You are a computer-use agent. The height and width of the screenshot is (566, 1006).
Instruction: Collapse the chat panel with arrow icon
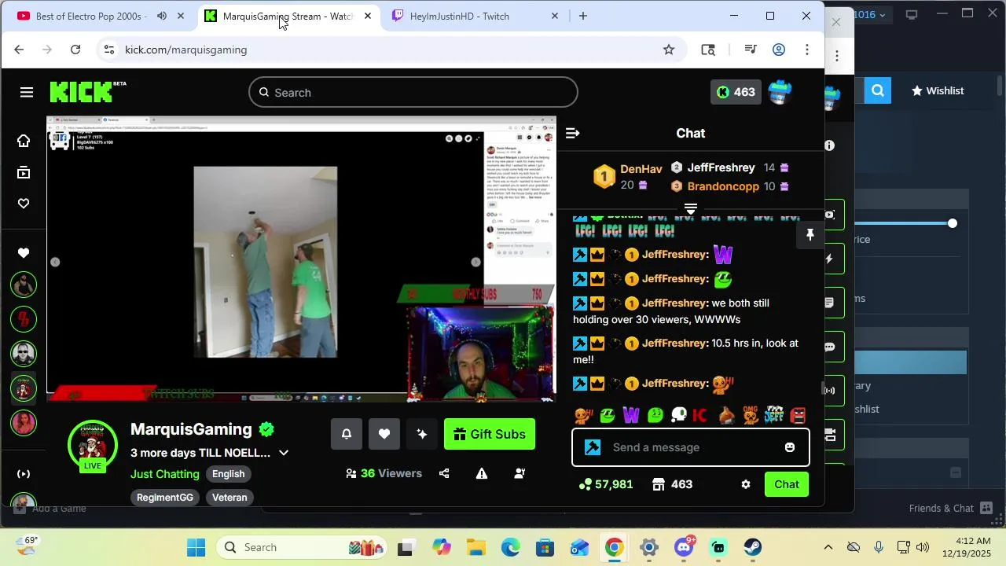[x=572, y=134]
